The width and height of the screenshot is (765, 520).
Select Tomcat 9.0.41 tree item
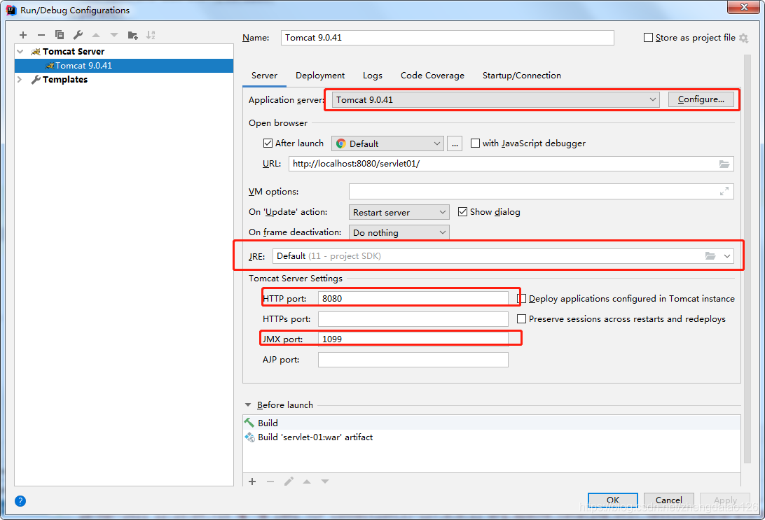tap(124, 66)
